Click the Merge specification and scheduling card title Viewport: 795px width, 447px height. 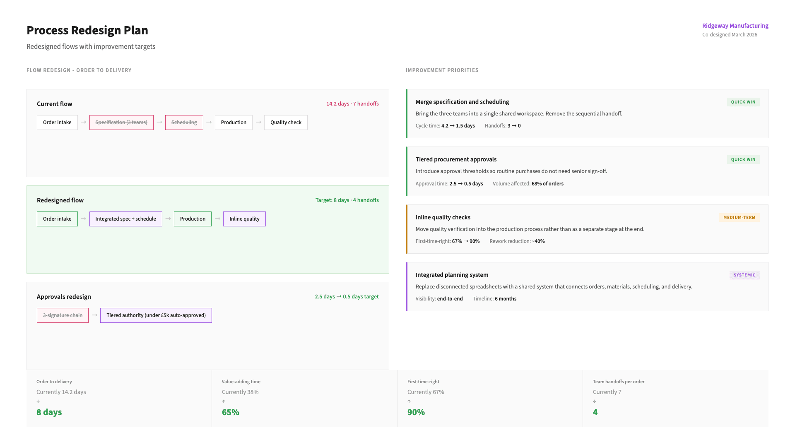(x=462, y=102)
